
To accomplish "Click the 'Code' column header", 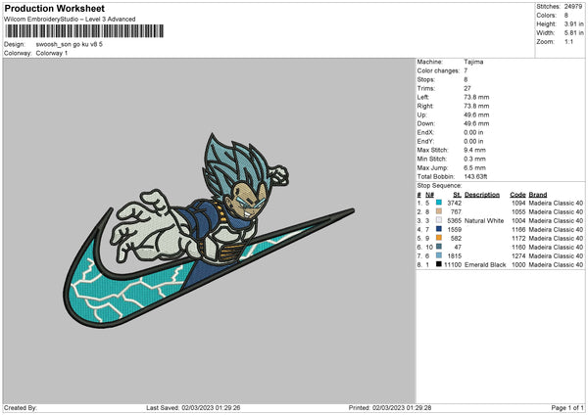I will click(x=517, y=195).
